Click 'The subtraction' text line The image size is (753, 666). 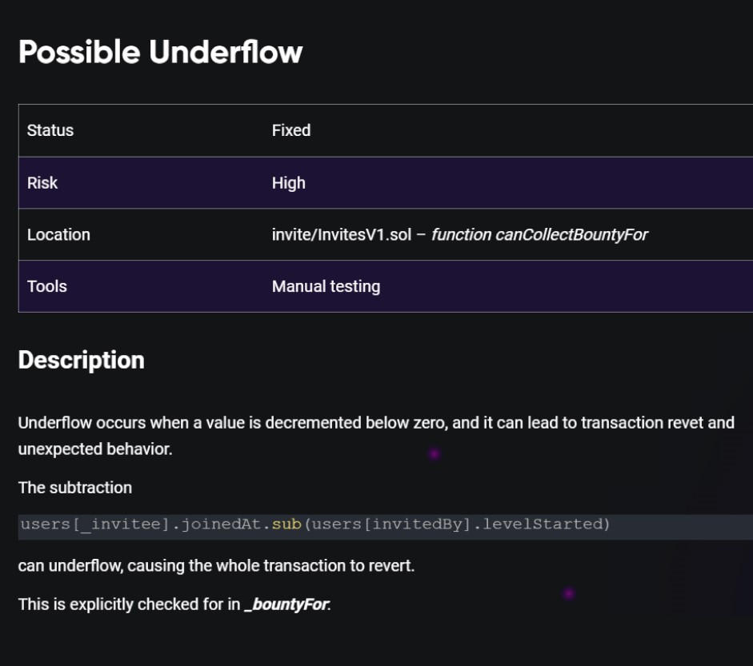pos(75,488)
